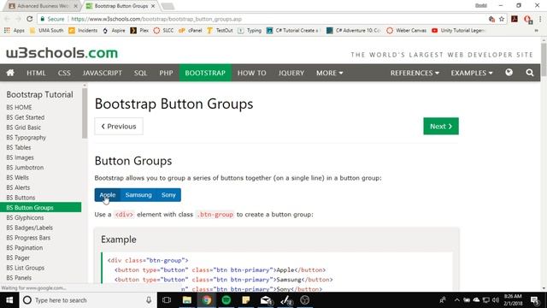Image resolution: width=547 pixels, height=308 pixels.
Task: Open the notification center icon
Action: pos(534,300)
